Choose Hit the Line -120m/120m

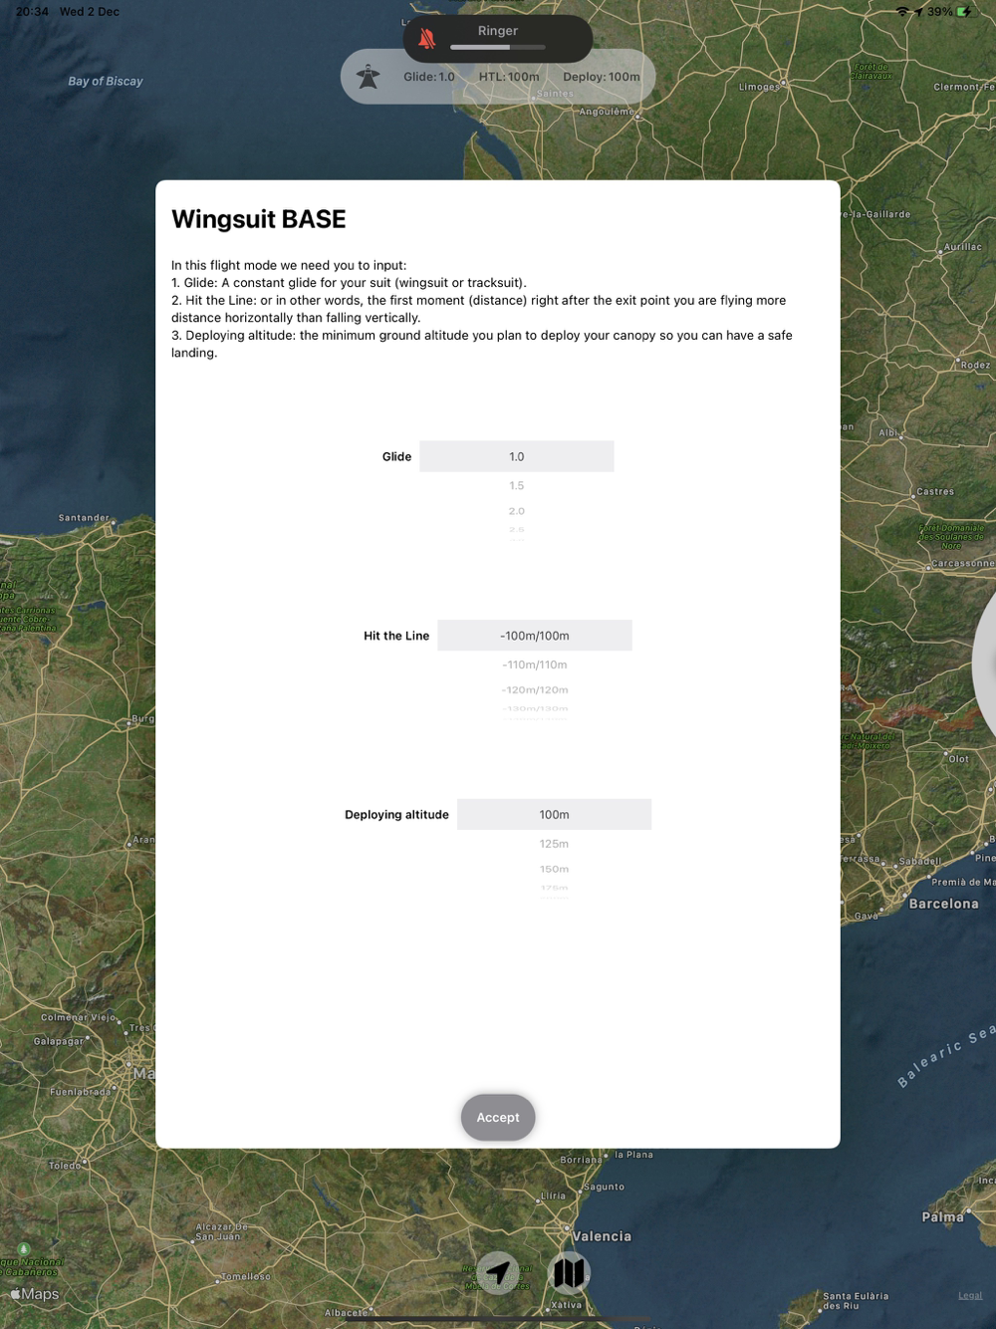coord(535,689)
